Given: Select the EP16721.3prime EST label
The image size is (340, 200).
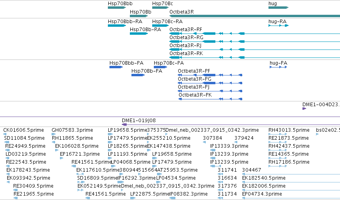Looking at the screenshot, I should (80, 154).
